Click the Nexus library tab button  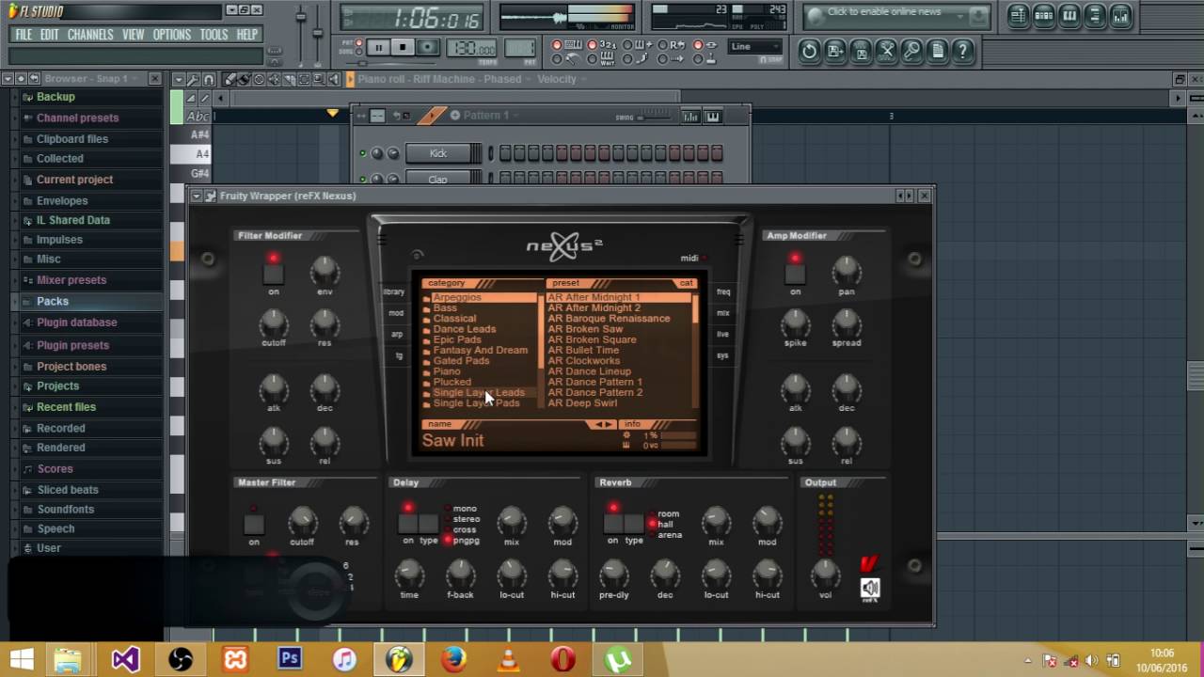click(394, 292)
